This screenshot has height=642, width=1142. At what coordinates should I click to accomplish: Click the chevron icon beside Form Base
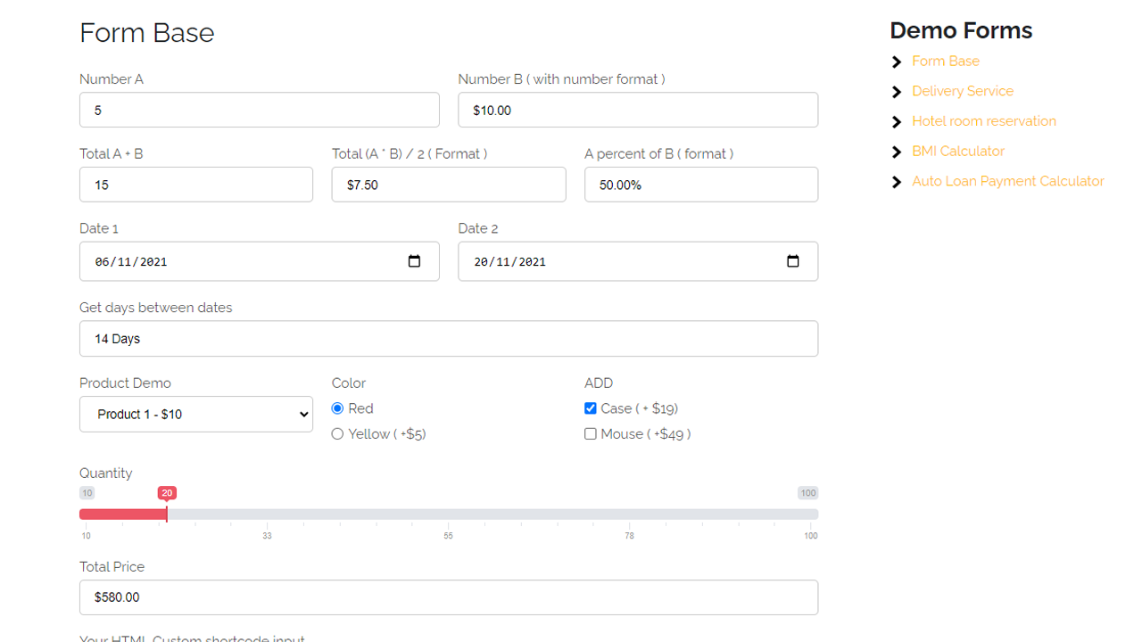click(x=897, y=62)
